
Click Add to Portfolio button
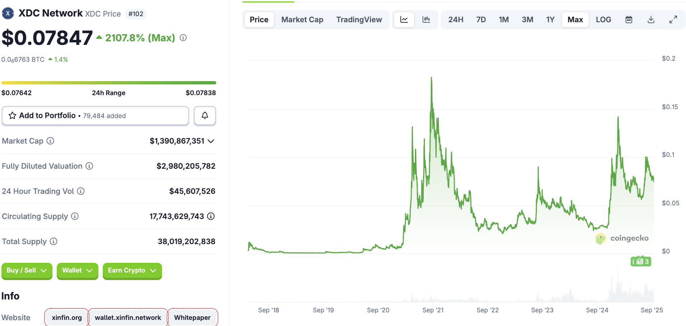click(96, 116)
